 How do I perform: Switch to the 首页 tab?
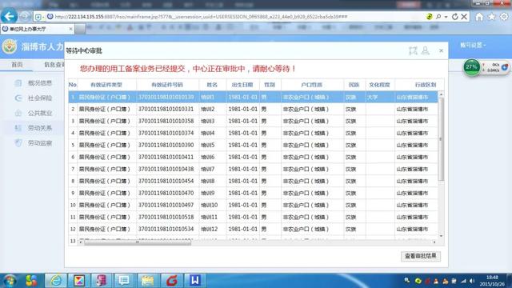pos(17,65)
